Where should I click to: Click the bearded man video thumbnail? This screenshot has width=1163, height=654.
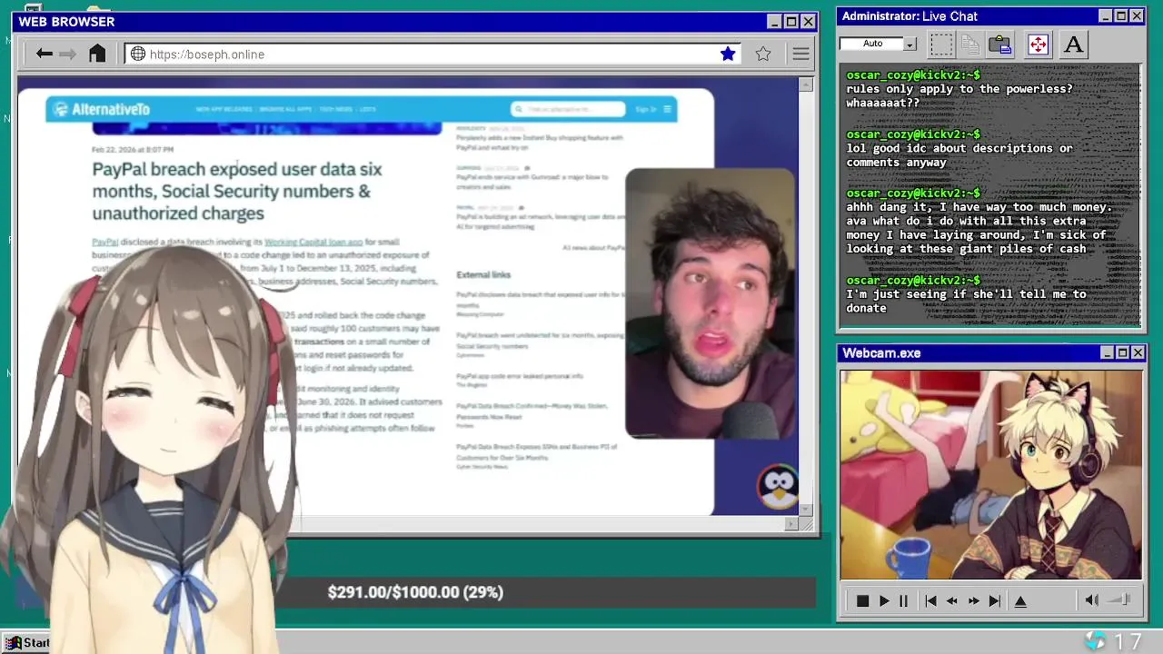pyautogui.click(x=711, y=303)
